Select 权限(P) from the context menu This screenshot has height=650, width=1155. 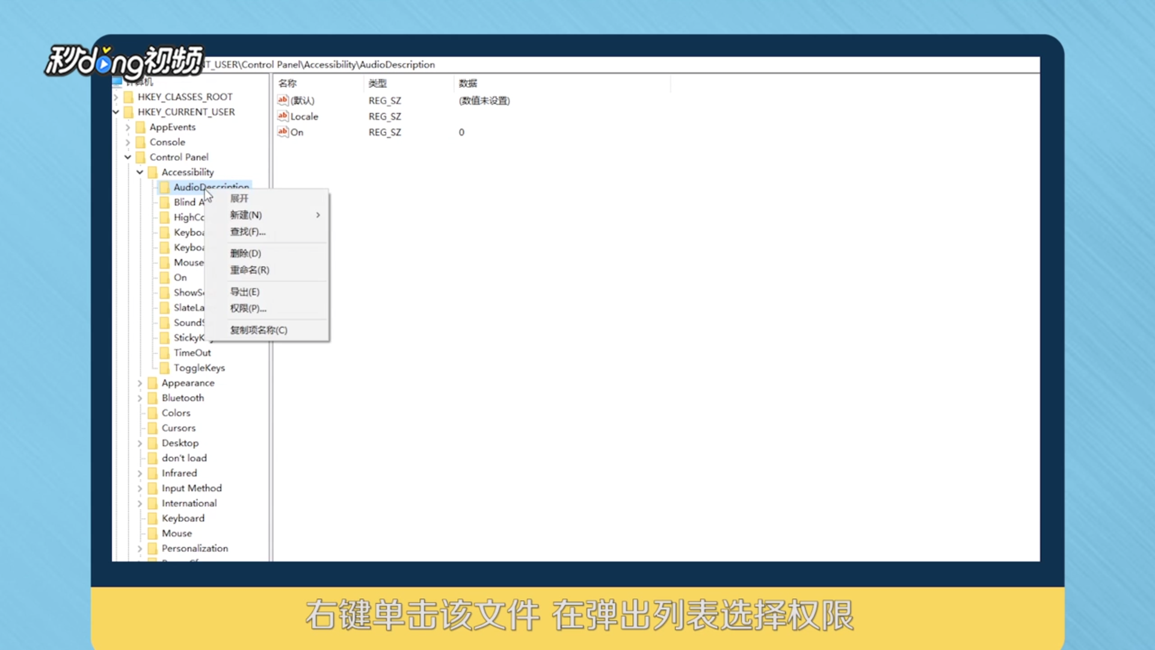click(247, 308)
